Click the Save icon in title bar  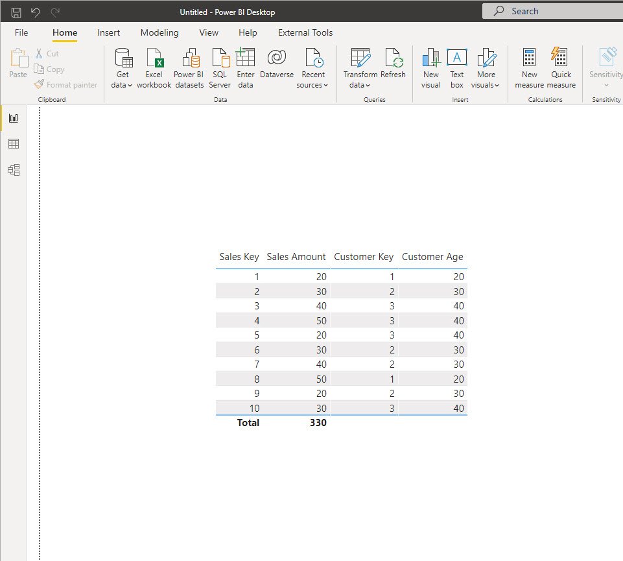point(16,12)
